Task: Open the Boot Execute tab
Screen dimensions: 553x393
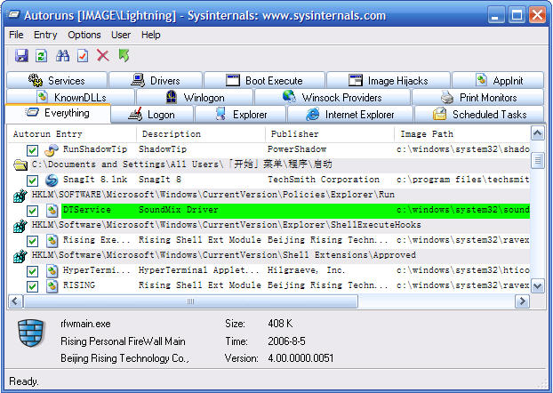Action: [x=264, y=80]
